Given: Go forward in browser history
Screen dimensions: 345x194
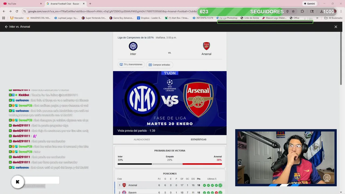Looking at the screenshot, I should pos(10,11).
